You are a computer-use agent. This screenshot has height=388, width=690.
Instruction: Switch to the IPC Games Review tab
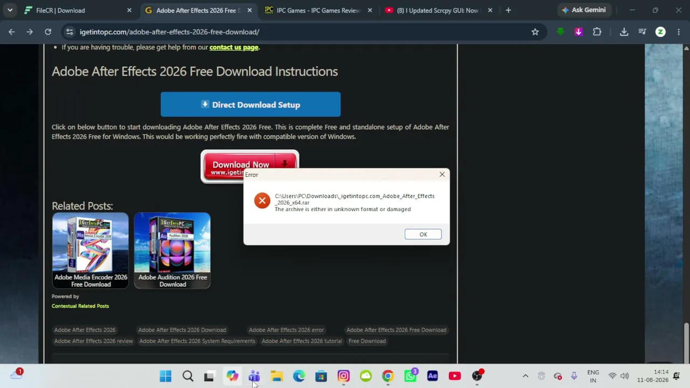(318, 10)
